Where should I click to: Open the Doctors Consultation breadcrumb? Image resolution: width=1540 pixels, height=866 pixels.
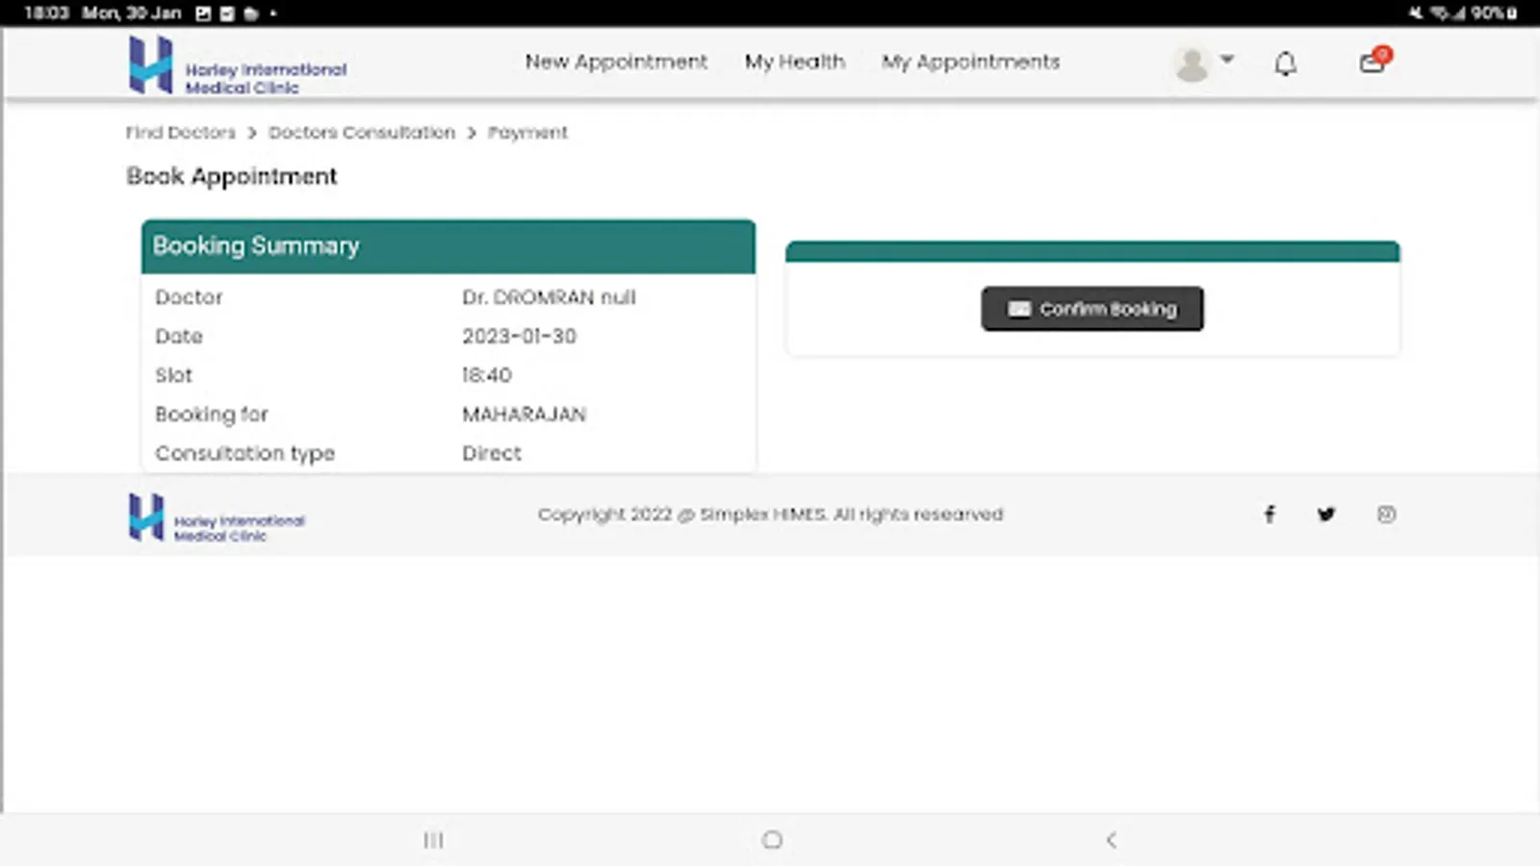pos(362,132)
